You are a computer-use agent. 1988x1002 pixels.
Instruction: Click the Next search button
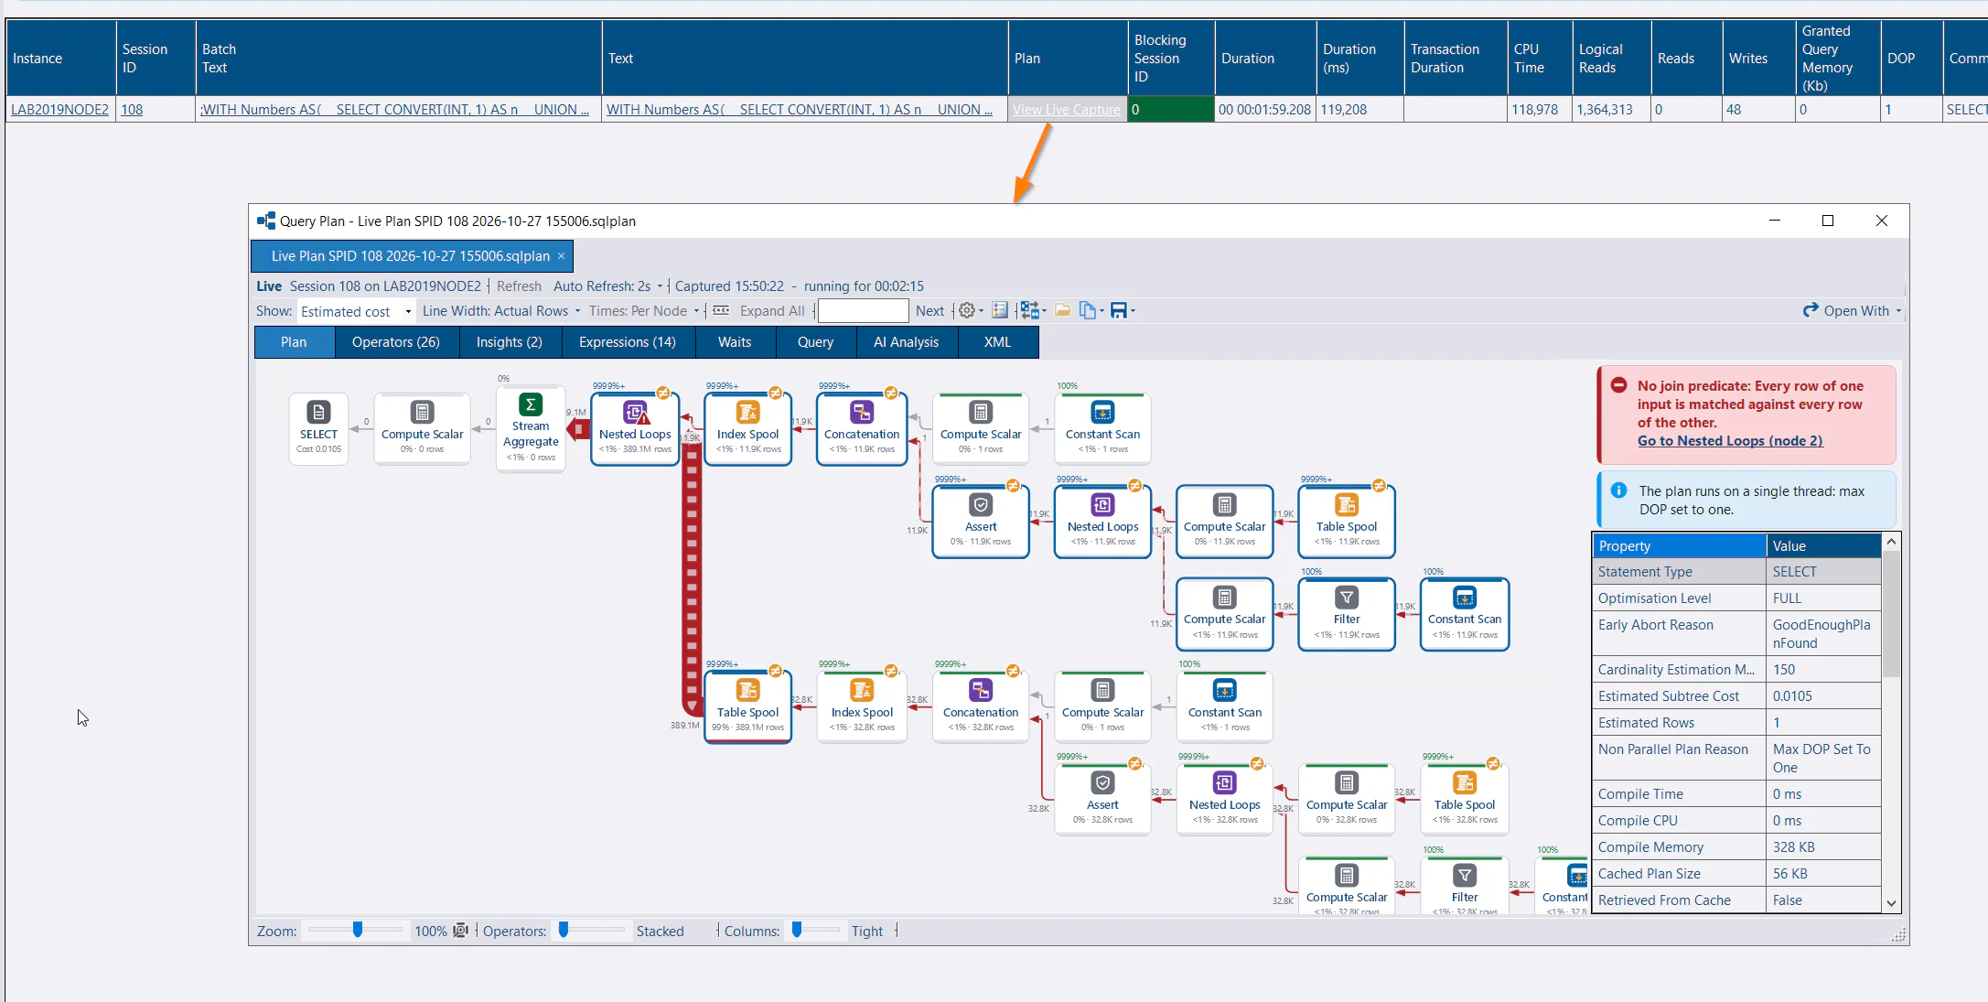(930, 311)
